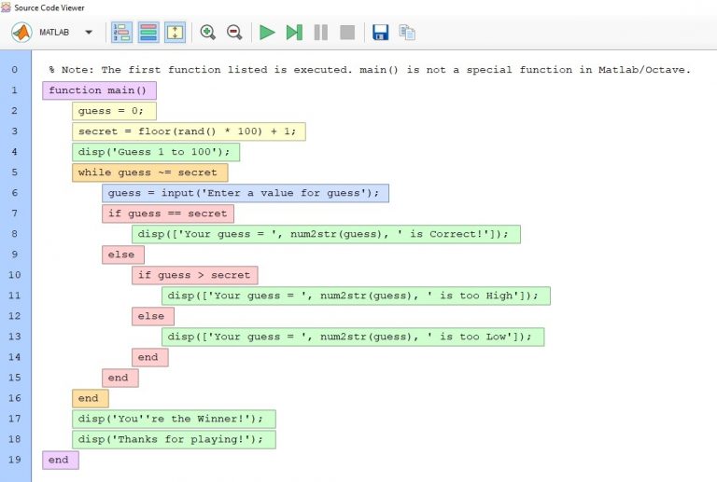Image resolution: width=717 pixels, height=482 pixels.
Task: Click the 'while guess ~= secret' block
Action: 149,172
